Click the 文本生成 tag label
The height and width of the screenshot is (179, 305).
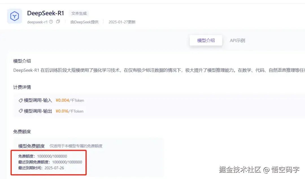(79, 14)
